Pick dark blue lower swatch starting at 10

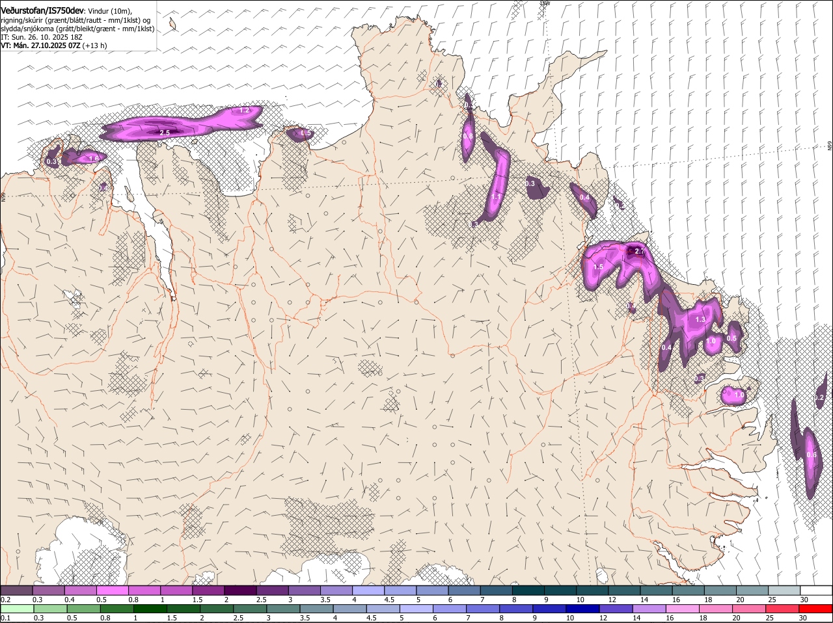click(582, 609)
